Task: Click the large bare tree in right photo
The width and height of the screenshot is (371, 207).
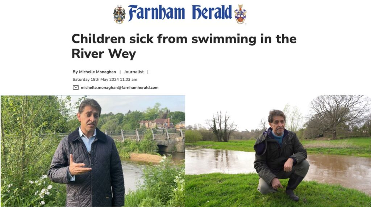Action: pyautogui.click(x=337, y=116)
